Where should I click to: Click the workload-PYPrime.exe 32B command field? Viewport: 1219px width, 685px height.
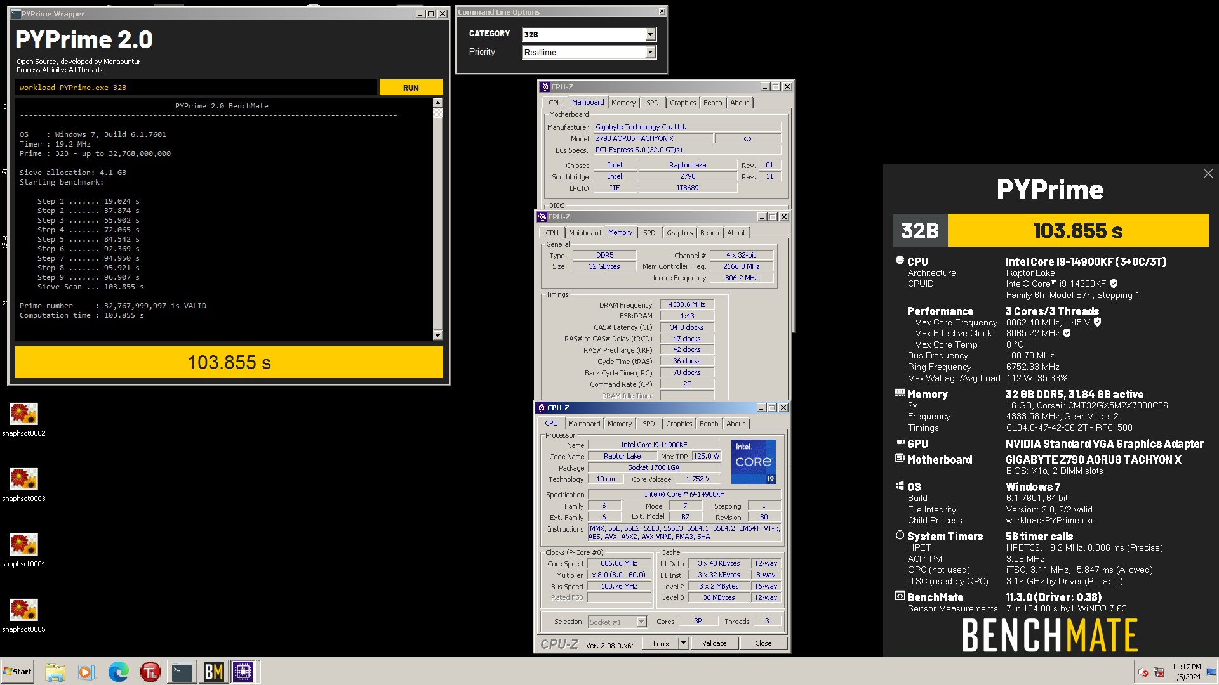pos(196,88)
